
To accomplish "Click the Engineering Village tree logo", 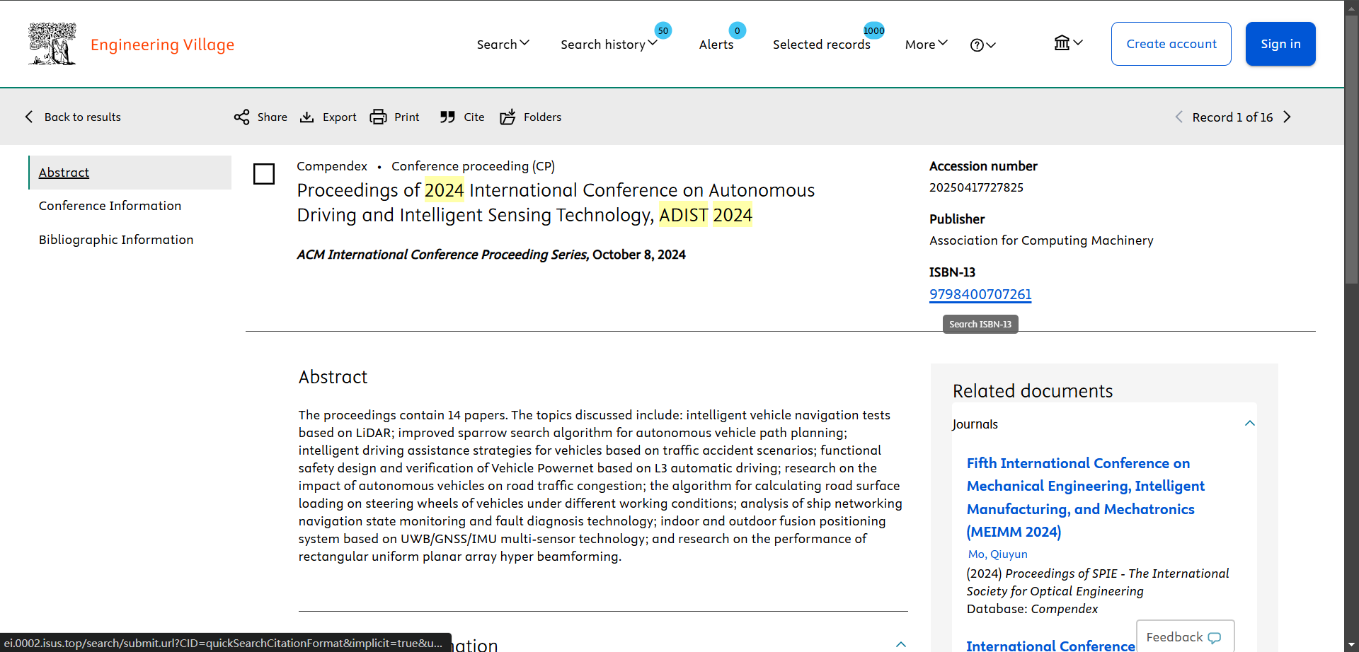I will point(52,44).
